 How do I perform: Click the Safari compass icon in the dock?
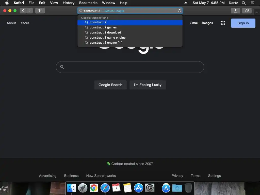pos(105,188)
